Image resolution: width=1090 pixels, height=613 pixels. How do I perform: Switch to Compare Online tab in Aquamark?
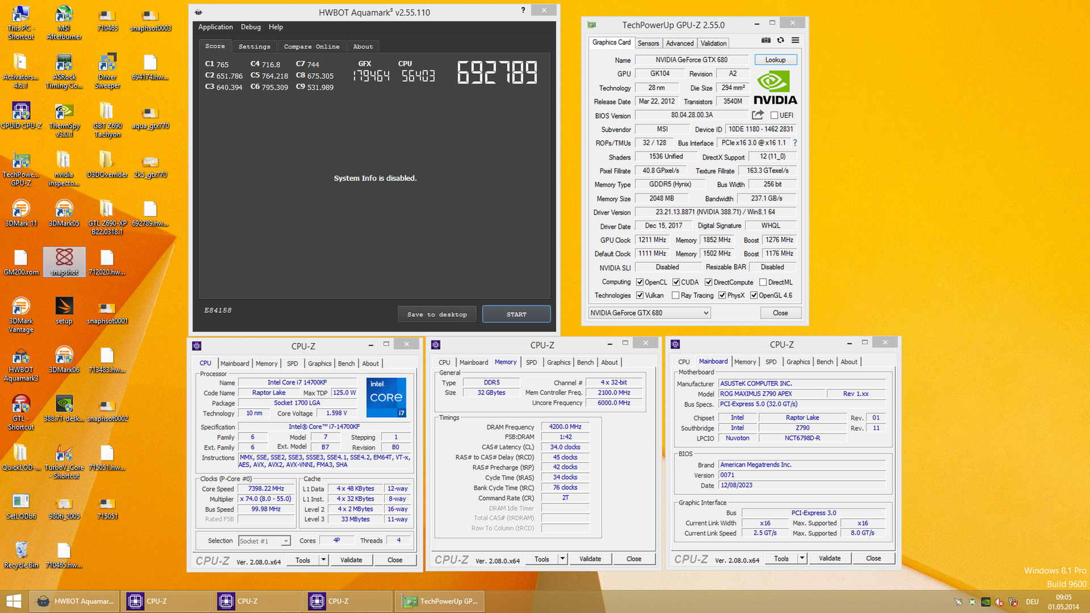pos(312,47)
